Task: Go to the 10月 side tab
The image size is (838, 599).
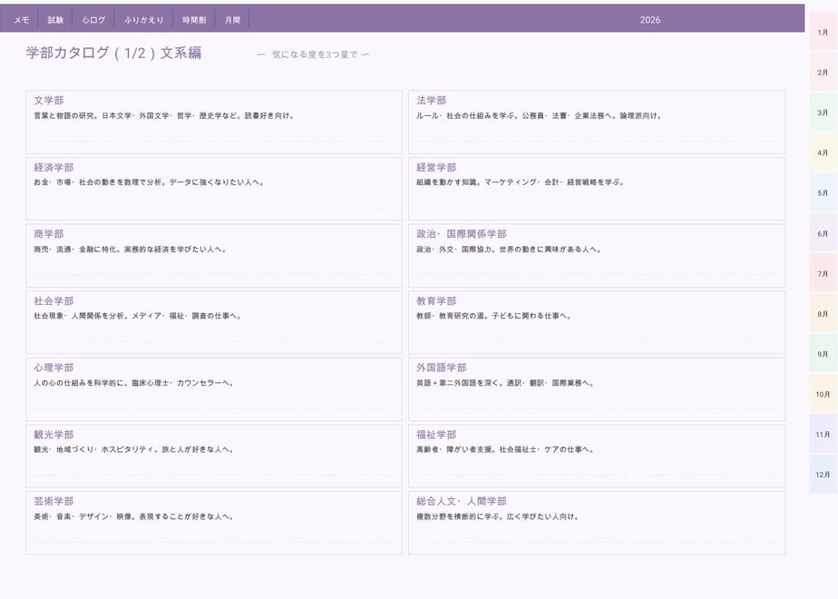Action: [x=823, y=394]
